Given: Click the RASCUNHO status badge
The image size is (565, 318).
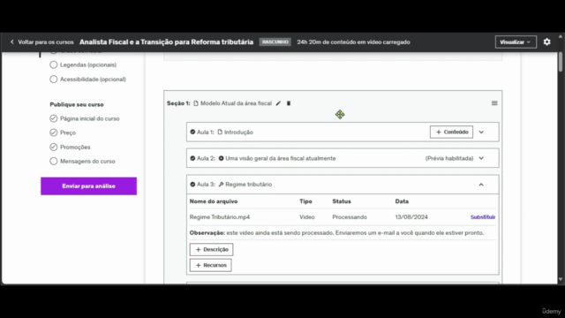Looking at the screenshot, I should click(x=275, y=42).
